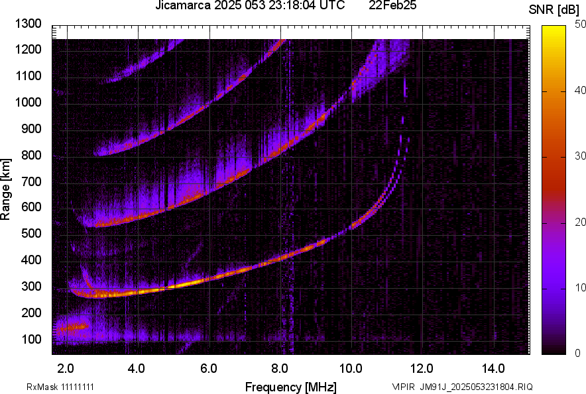Click the 8.0 frequency tick label
Screen dimensions: 586x394
click(x=280, y=369)
